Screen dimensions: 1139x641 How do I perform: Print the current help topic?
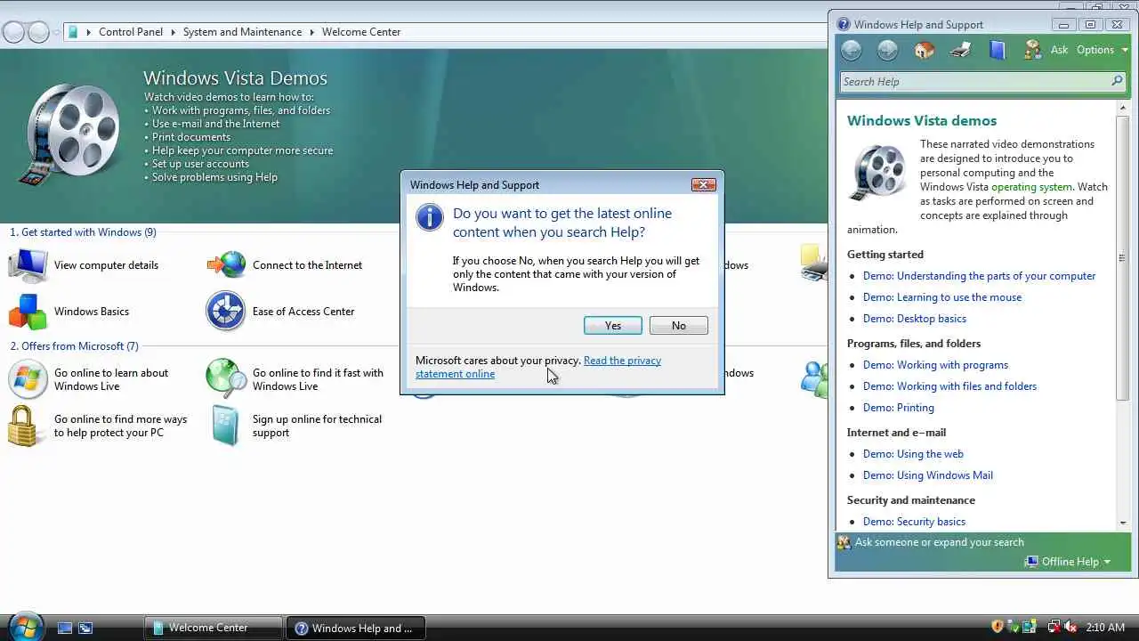click(x=960, y=50)
